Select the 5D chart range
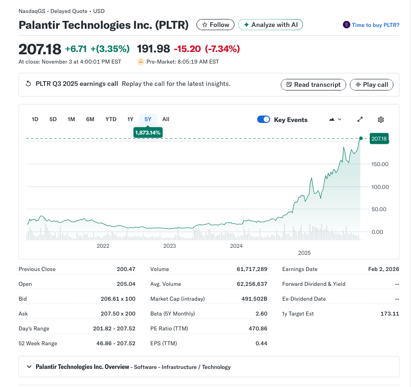 click(x=53, y=119)
